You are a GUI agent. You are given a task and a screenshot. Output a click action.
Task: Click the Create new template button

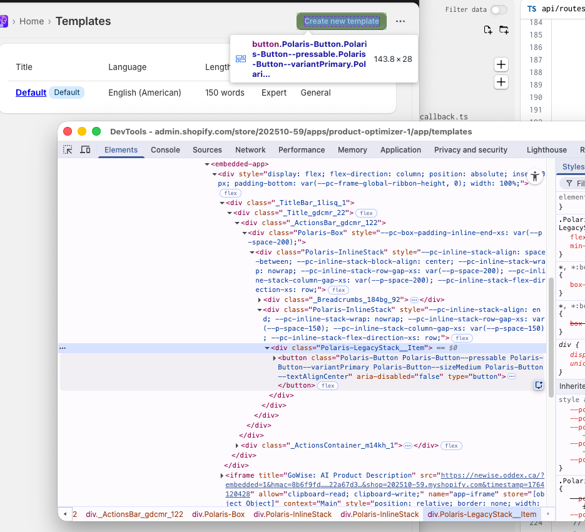coord(342,21)
